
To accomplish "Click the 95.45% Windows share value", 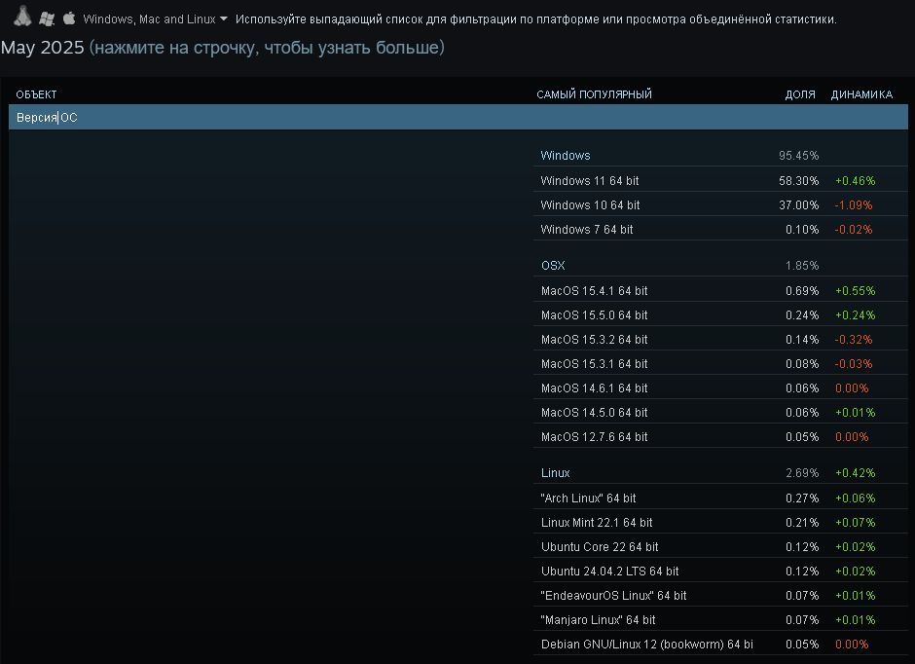I will [798, 155].
